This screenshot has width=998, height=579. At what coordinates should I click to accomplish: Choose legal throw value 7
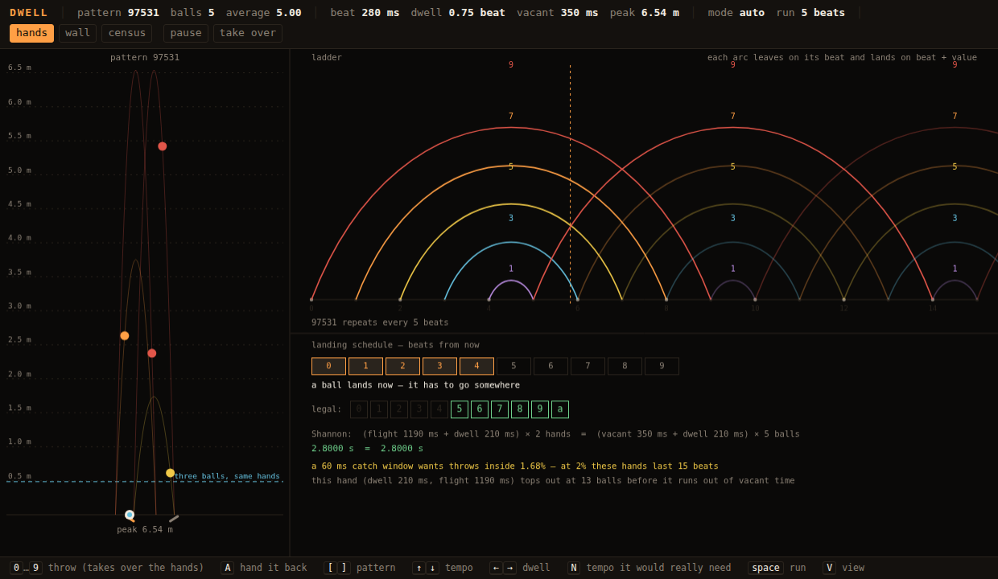click(x=500, y=409)
